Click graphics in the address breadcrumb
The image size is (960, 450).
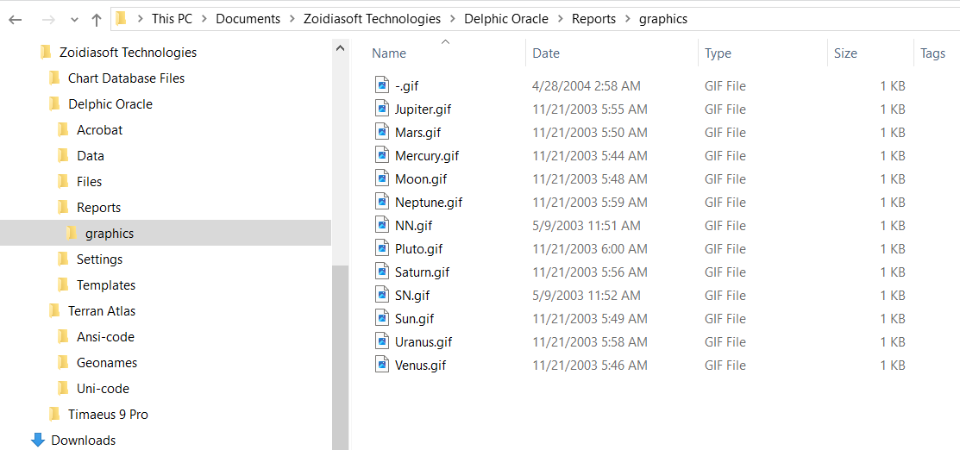pyautogui.click(x=663, y=19)
